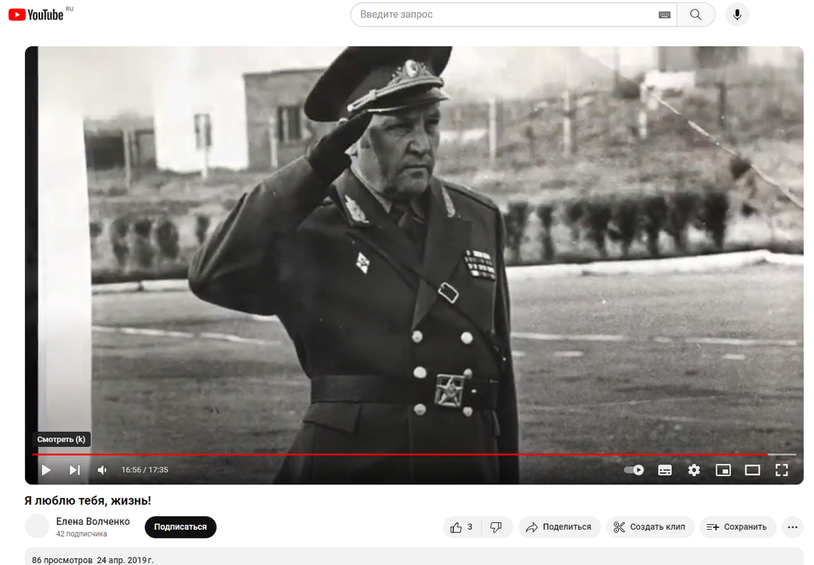The width and height of the screenshot is (814, 565).
Task: Disable autoplay with the switch
Action: tap(632, 469)
